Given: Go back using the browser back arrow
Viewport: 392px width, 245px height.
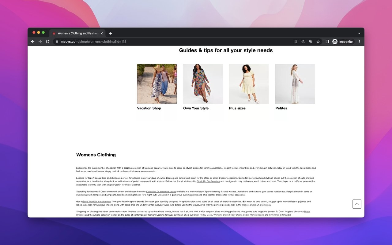Looking at the screenshot, I should pyautogui.click(x=33, y=42).
